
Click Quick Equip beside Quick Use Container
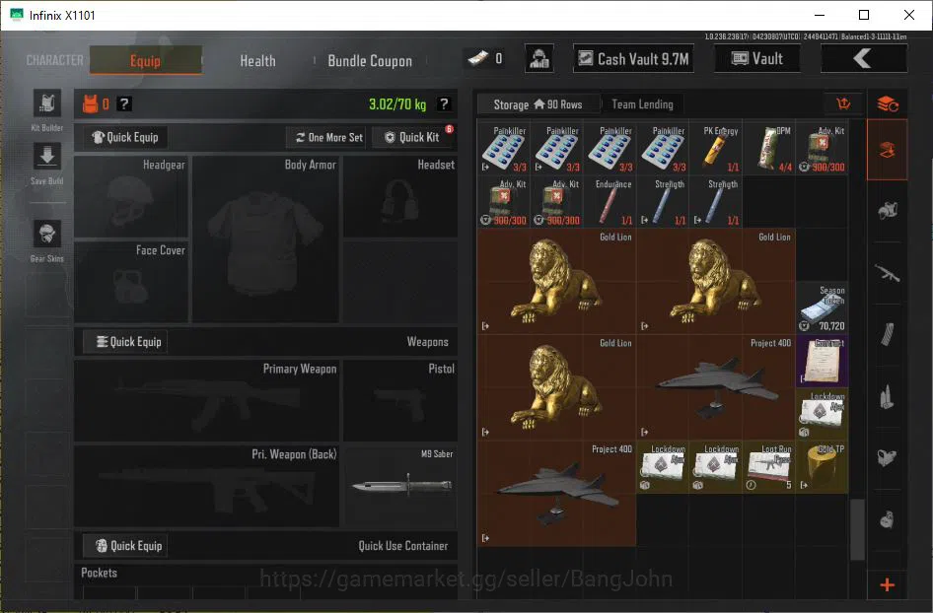pyautogui.click(x=125, y=546)
